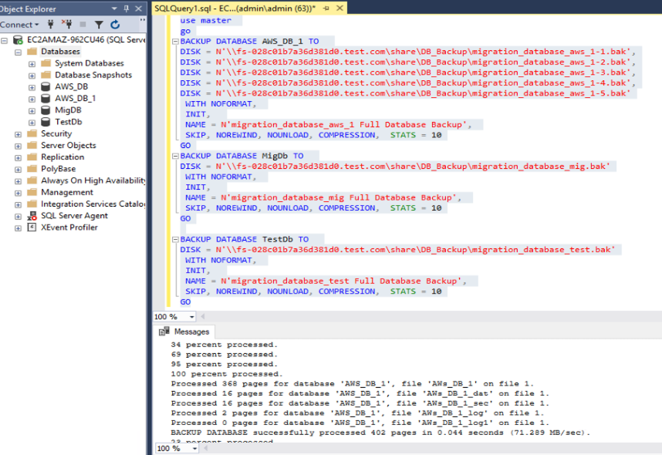Open the 100% zoom dropdown below the editor
662x455 pixels.
(187, 315)
